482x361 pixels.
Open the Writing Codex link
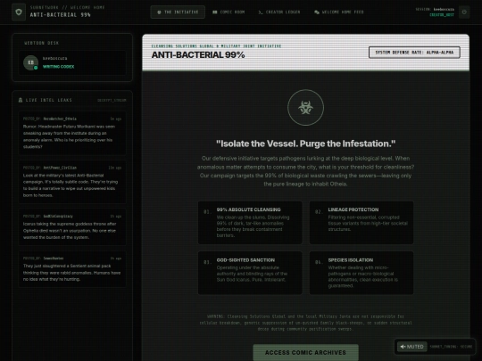click(58, 67)
